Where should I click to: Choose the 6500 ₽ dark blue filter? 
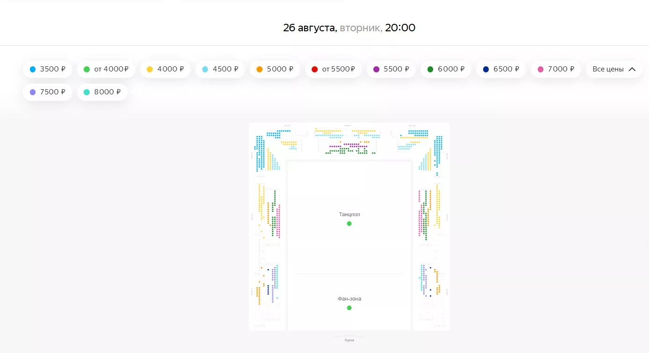pos(500,69)
